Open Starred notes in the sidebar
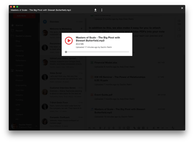The width and height of the screenshot is (194, 143). tap(19, 25)
